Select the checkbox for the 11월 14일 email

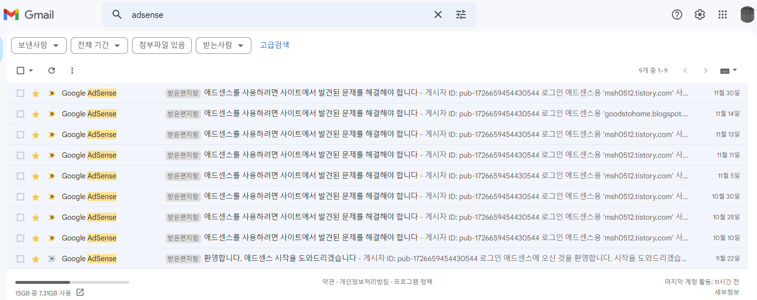click(20, 114)
